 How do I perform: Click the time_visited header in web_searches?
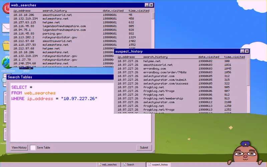coord(139,11)
